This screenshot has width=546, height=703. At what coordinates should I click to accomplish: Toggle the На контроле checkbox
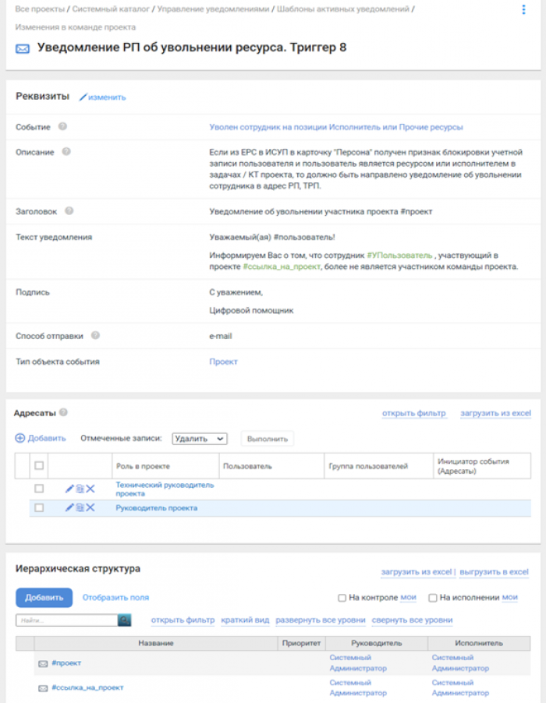click(342, 598)
